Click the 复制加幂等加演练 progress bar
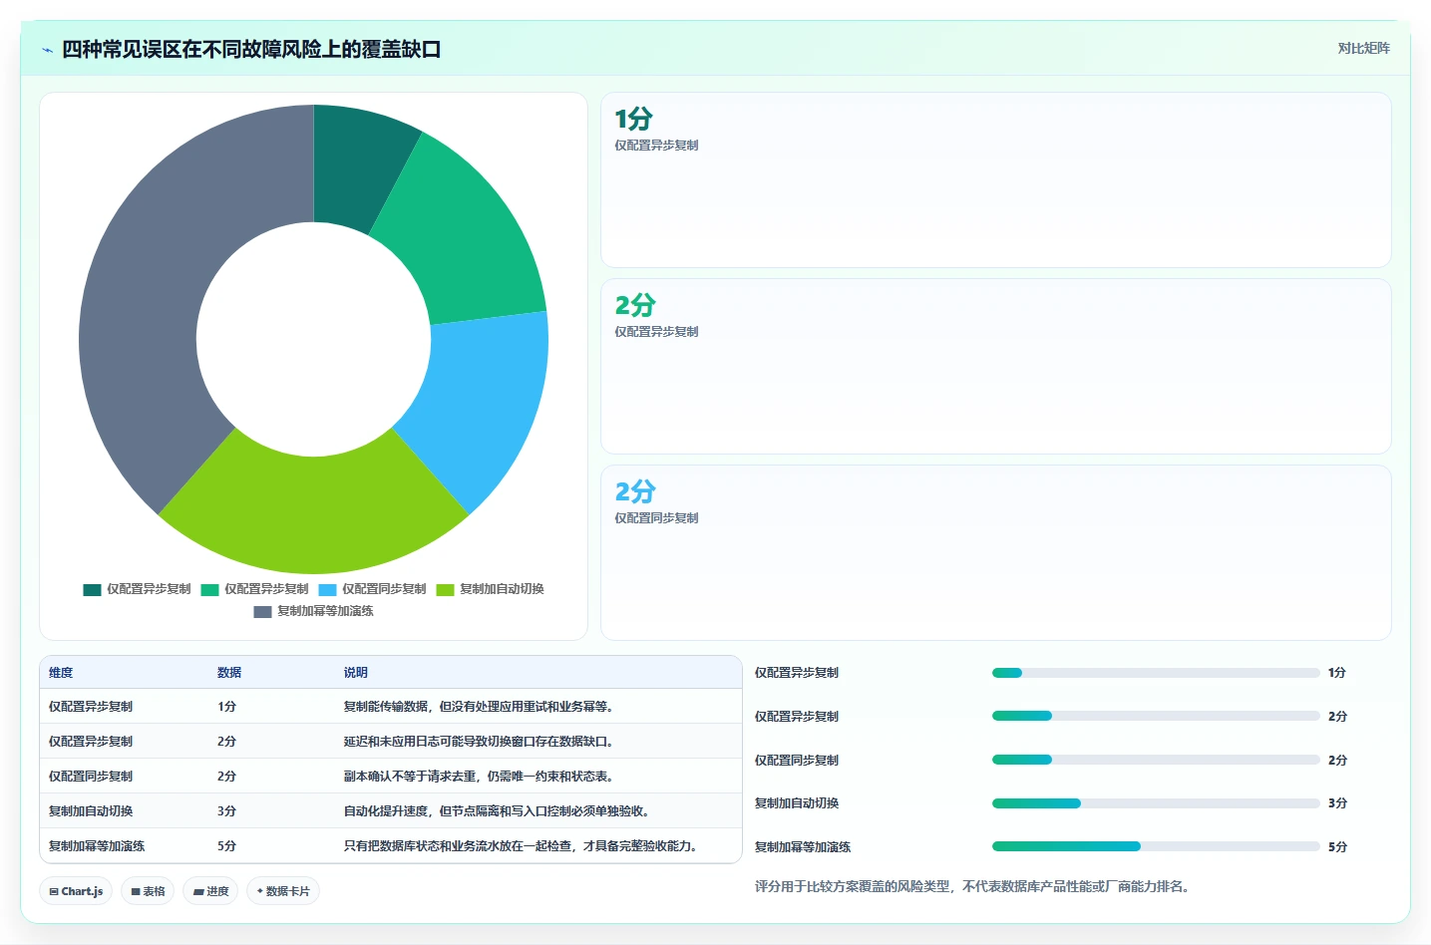The image size is (1431, 945). [1156, 846]
